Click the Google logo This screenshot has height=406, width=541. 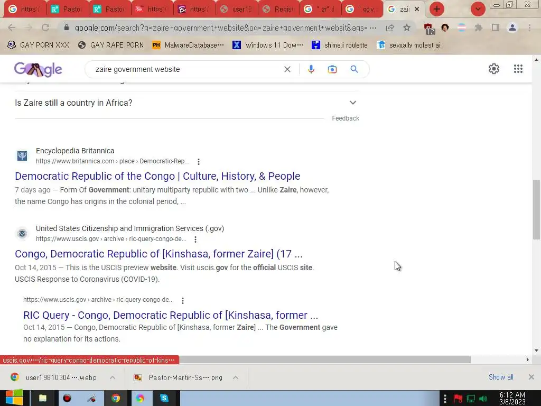coord(38,69)
